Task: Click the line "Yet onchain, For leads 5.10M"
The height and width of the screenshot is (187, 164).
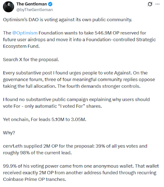Action: pos(45,119)
